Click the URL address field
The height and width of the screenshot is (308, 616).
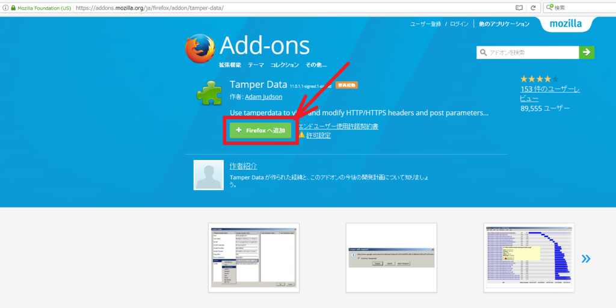click(x=293, y=8)
